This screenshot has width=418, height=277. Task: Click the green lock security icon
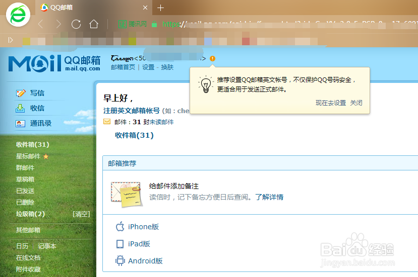tap(154, 24)
